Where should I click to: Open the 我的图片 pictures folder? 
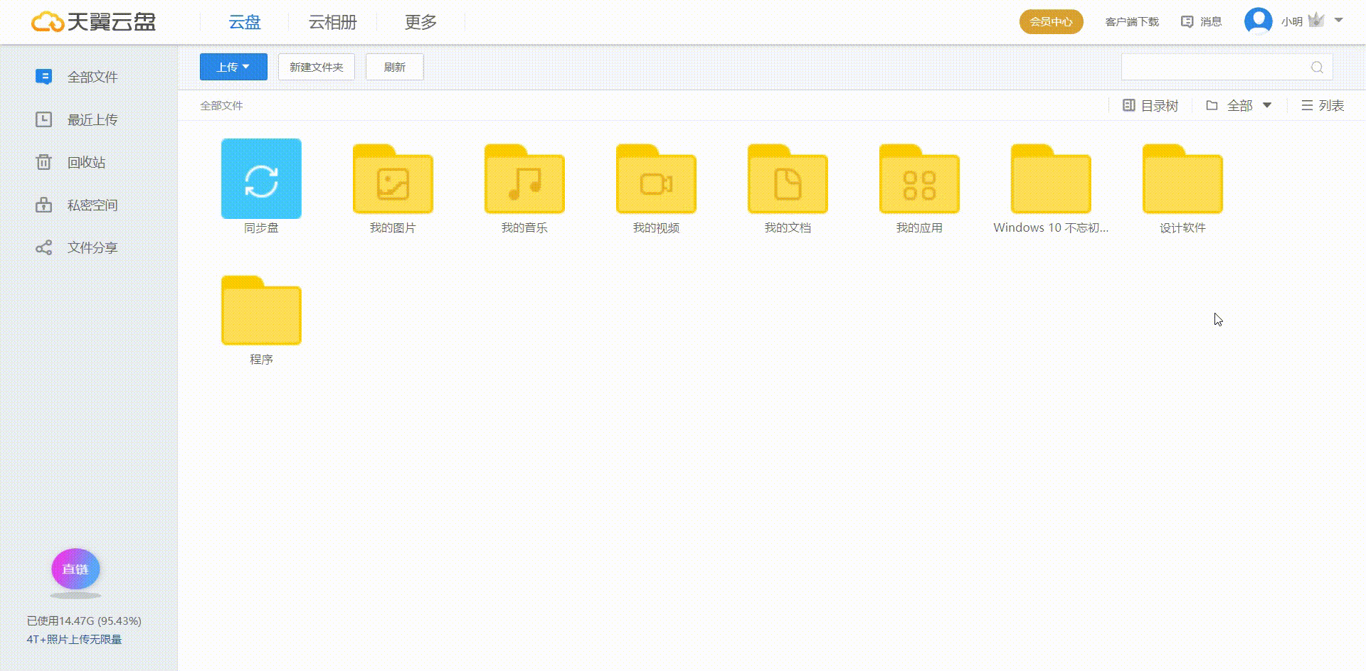tap(393, 181)
